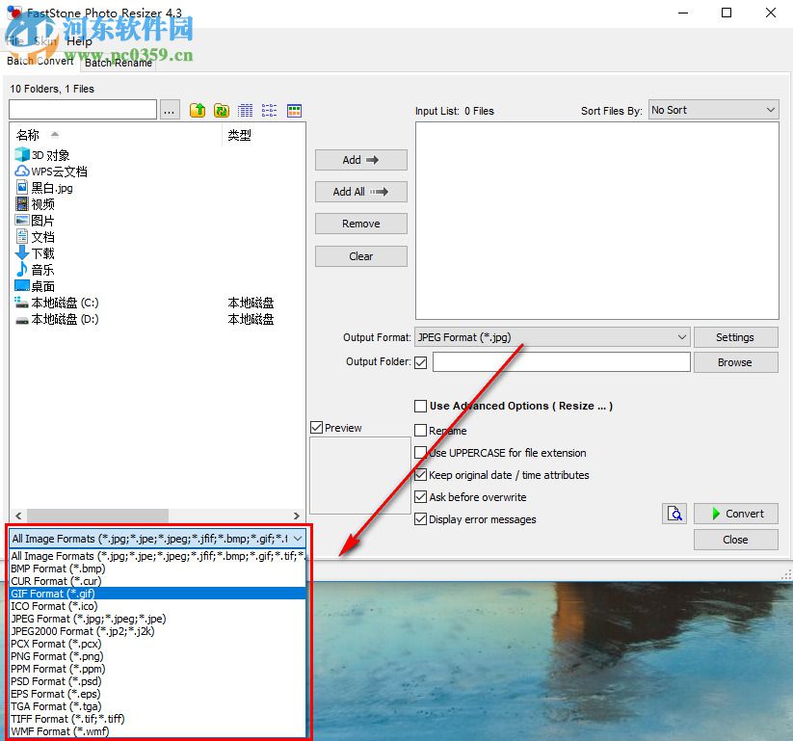Select 本地磁盘 (C:) drive
This screenshot has height=741, width=793.
(57, 303)
